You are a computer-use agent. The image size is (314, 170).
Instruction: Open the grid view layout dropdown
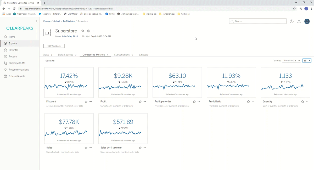(306, 60)
